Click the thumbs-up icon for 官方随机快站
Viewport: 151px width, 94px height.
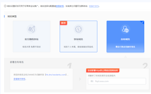[32, 29]
